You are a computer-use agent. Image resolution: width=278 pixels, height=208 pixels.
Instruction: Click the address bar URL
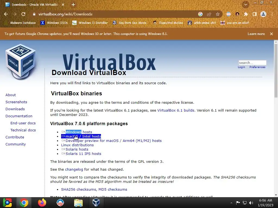pos(65,14)
